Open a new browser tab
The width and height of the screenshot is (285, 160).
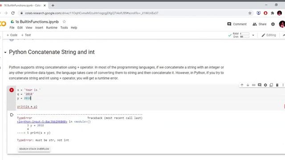(x=53, y=5)
